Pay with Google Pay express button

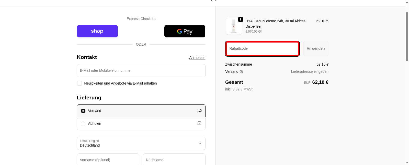click(x=185, y=31)
